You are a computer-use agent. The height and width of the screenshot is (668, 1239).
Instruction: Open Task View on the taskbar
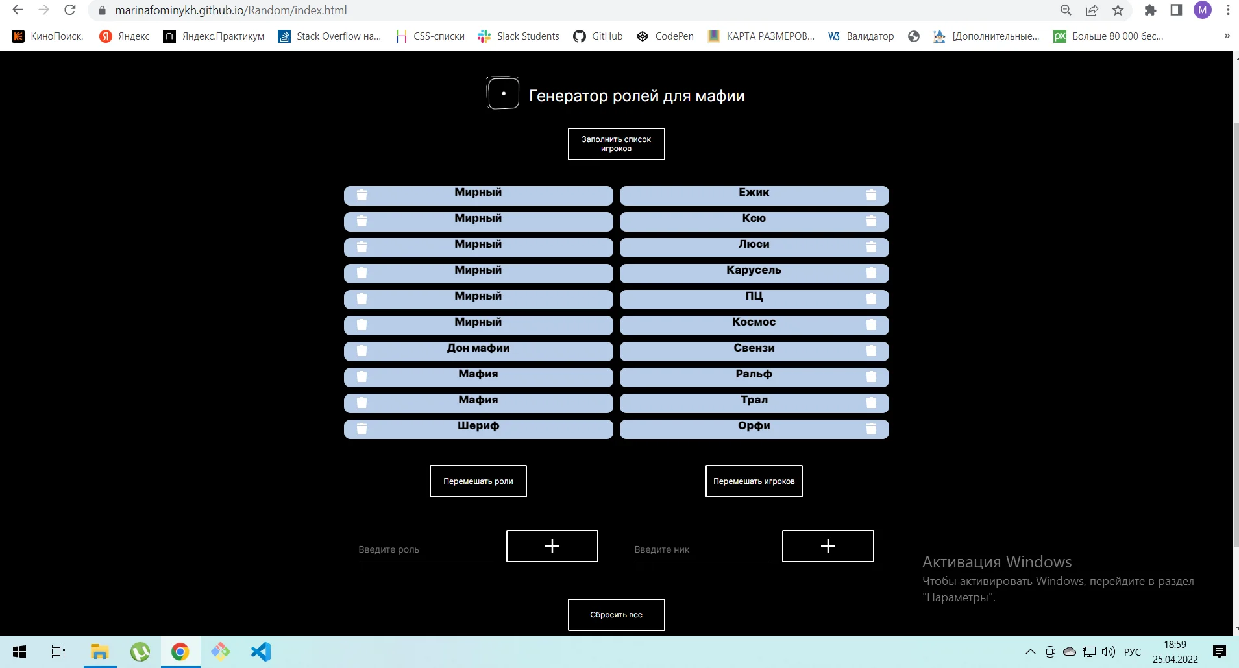[x=58, y=652]
